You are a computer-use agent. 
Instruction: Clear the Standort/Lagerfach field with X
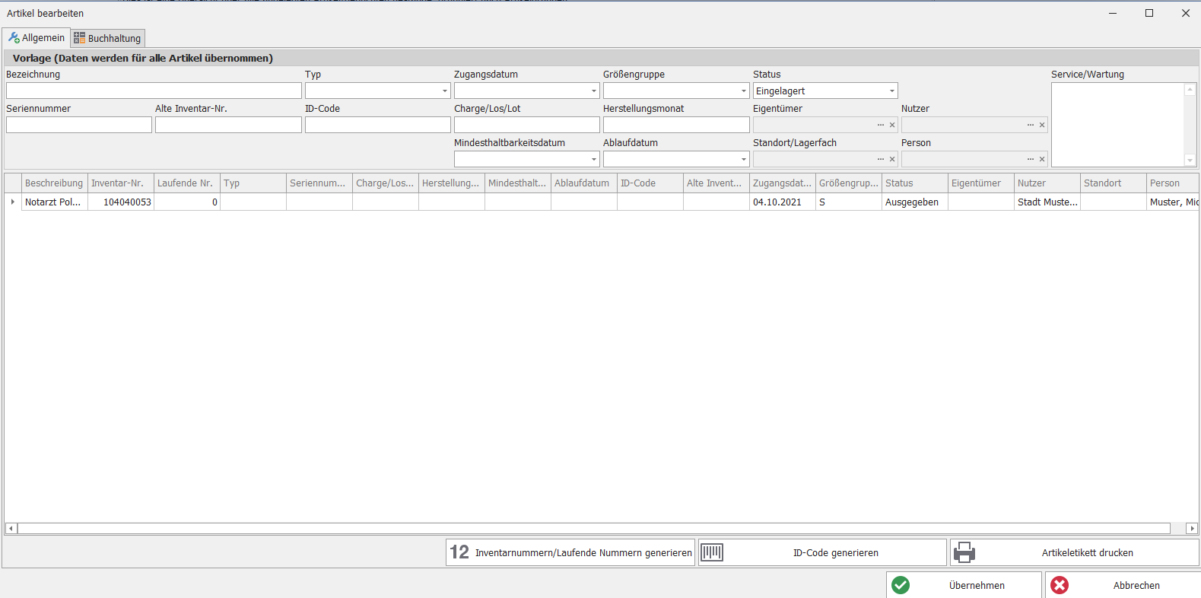(x=892, y=160)
